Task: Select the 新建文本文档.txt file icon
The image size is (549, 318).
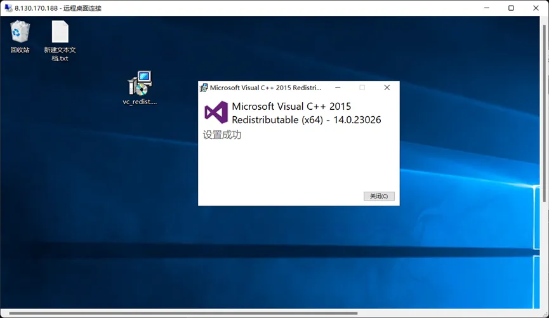Action: [x=60, y=41]
